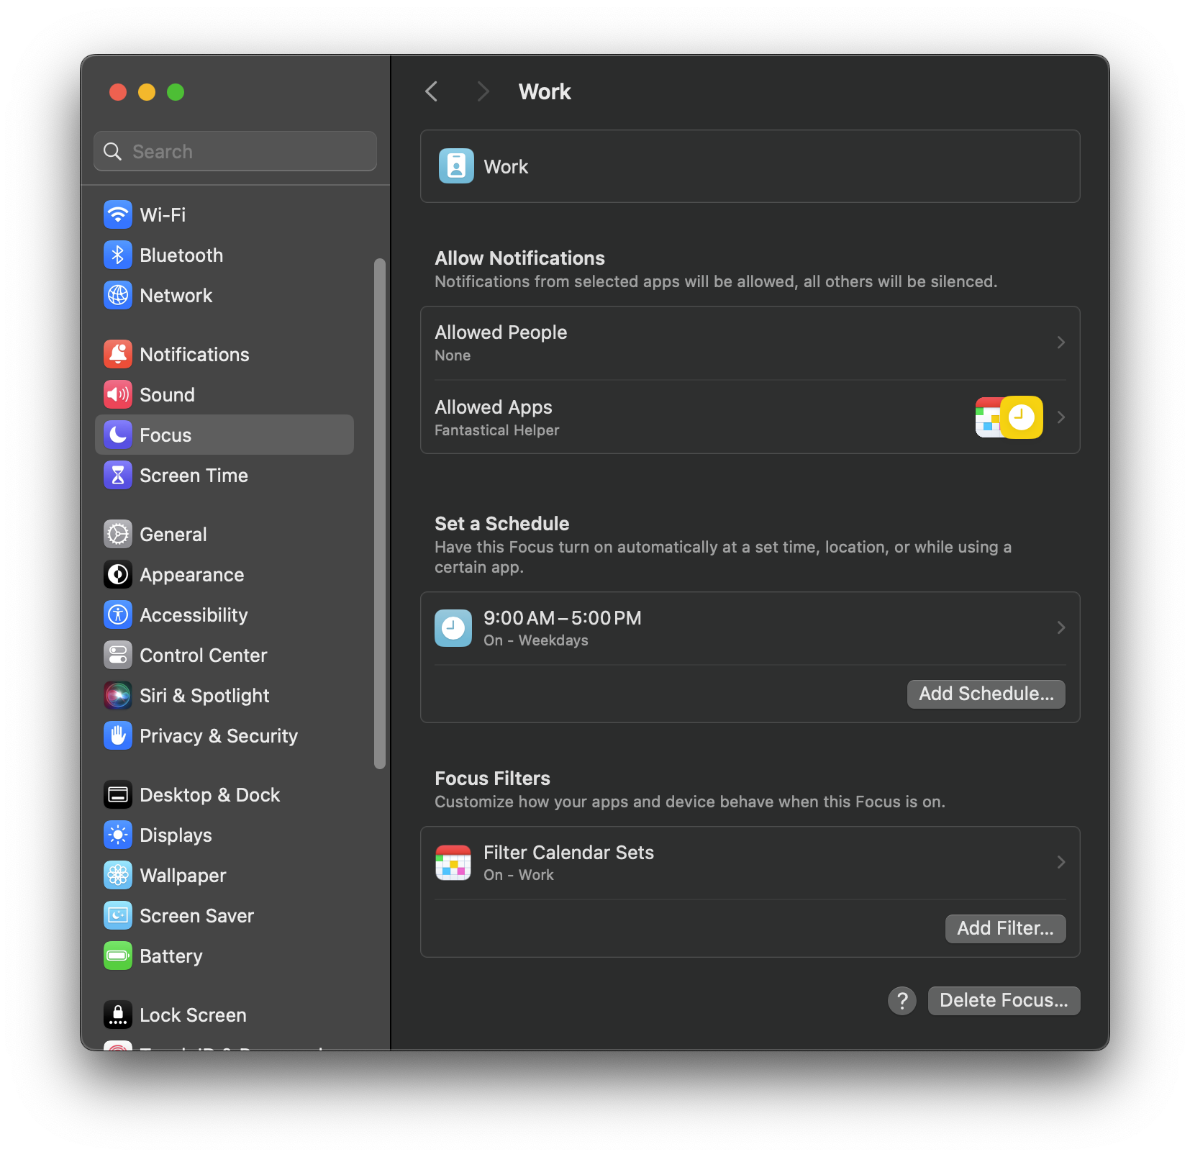Open help with the question mark button
Viewport: 1190px width, 1157px height.
(902, 1000)
